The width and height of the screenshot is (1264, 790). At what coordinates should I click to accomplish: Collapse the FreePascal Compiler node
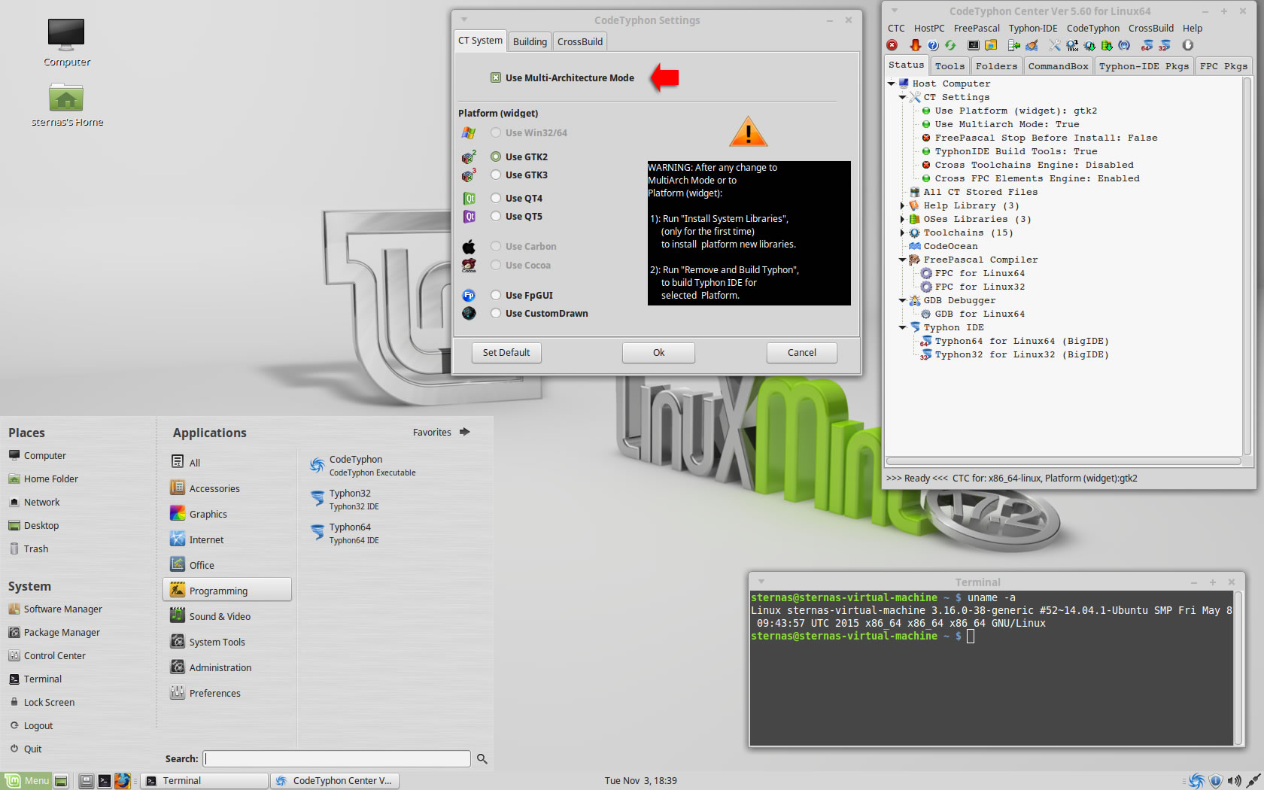click(x=903, y=260)
